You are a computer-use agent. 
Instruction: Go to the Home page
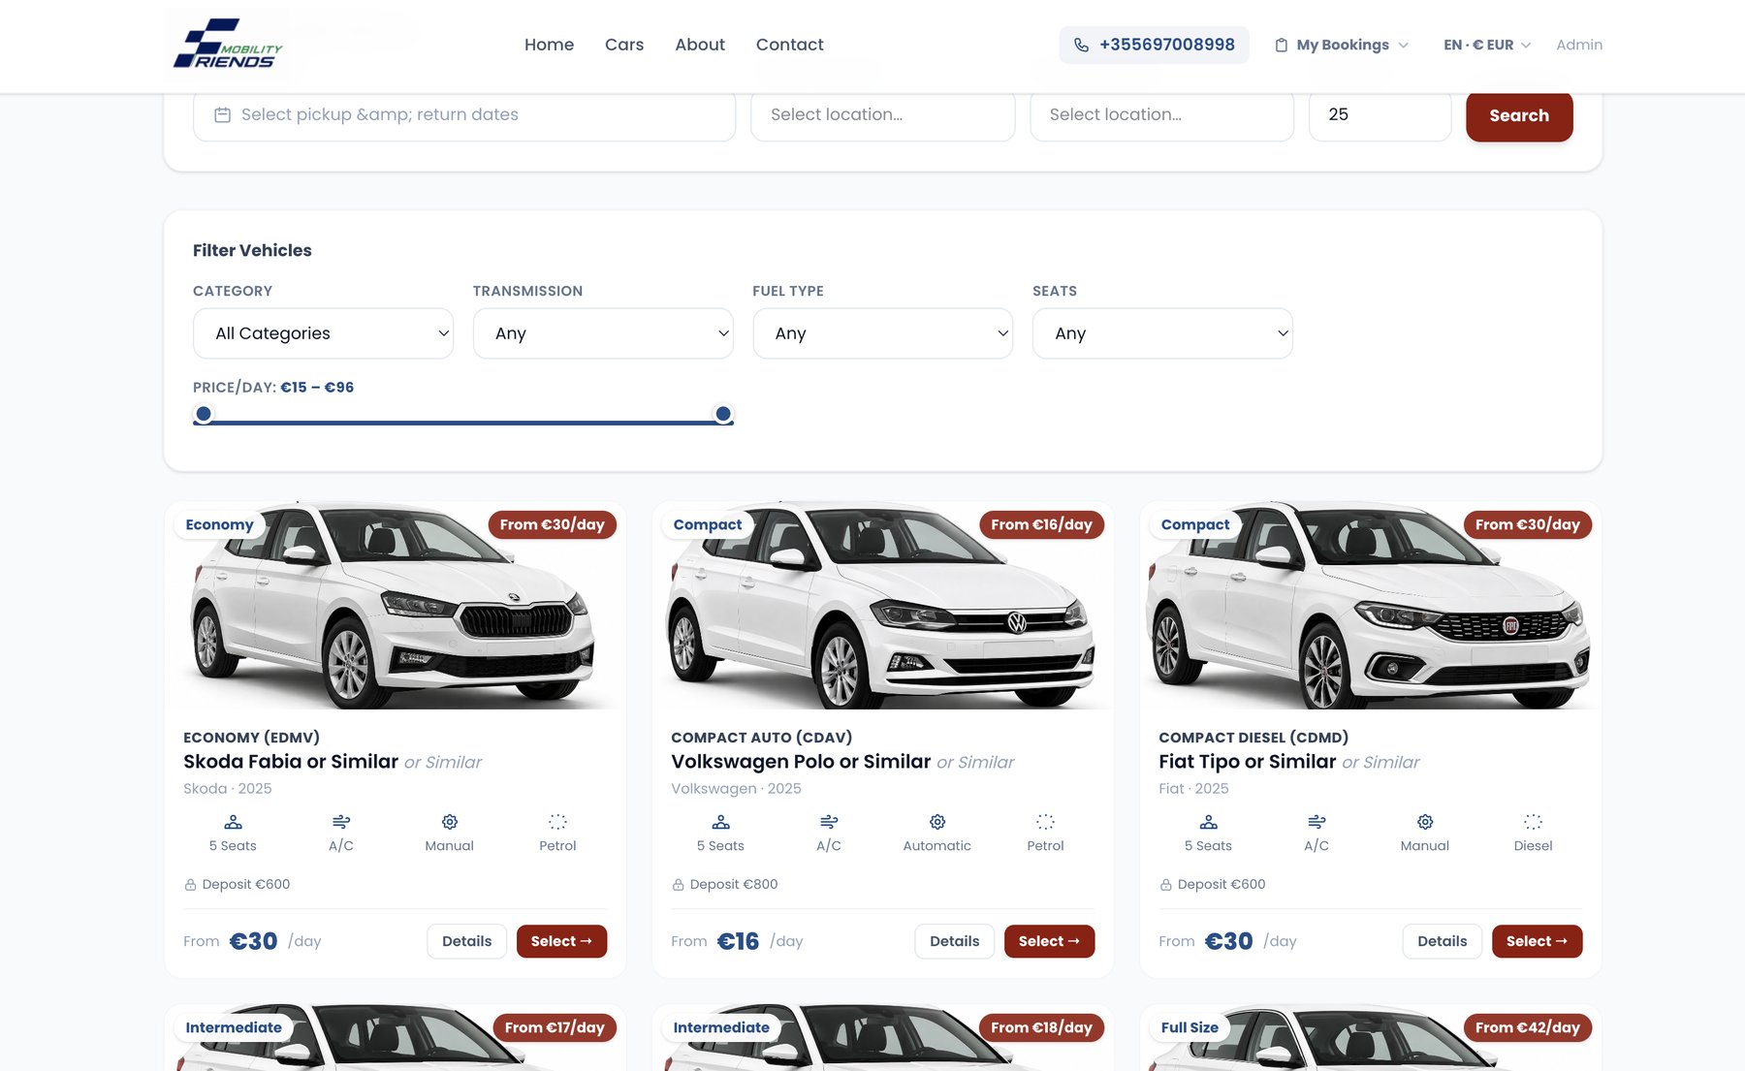coord(549,45)
